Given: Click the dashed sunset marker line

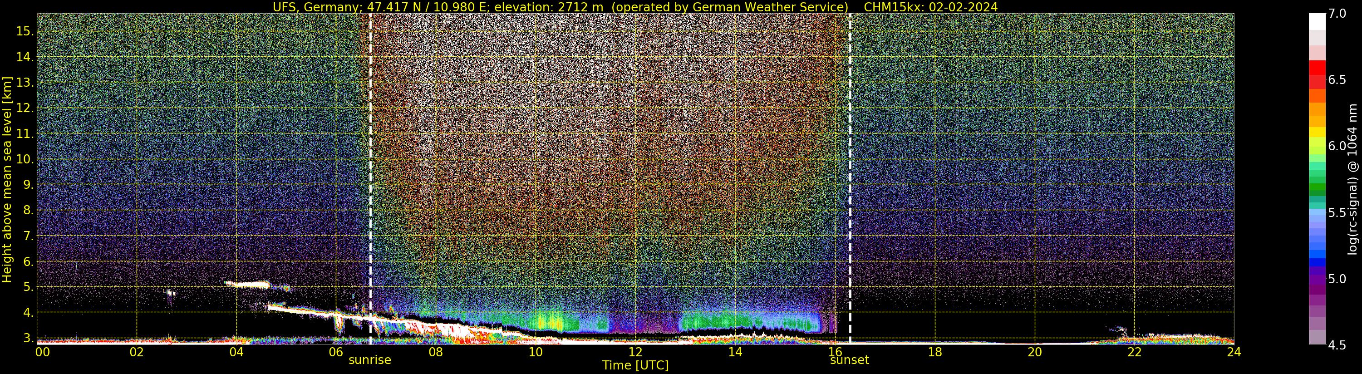Looking at the screenshot, I should click(850, 179).
